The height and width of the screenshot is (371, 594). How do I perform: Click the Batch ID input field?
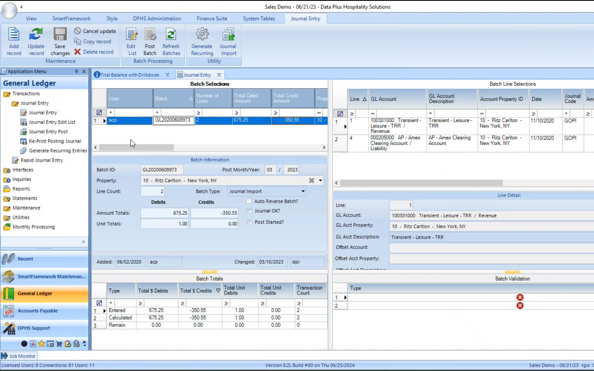point(162,170)
